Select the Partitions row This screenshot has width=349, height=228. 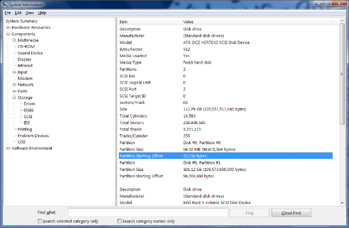click(226, 69)
